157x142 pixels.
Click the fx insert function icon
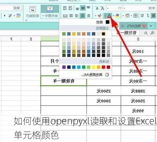coord(146,33)
